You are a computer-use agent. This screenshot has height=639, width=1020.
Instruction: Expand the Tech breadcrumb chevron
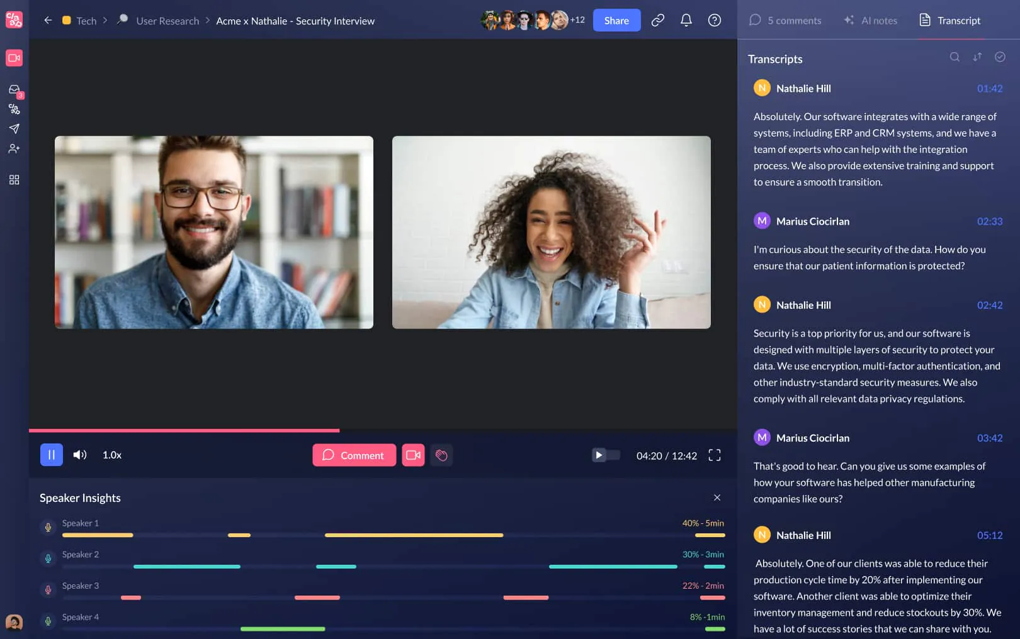105,20
